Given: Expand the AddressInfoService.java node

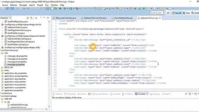Looking at the screenshot, I should (x=2, y=27).
